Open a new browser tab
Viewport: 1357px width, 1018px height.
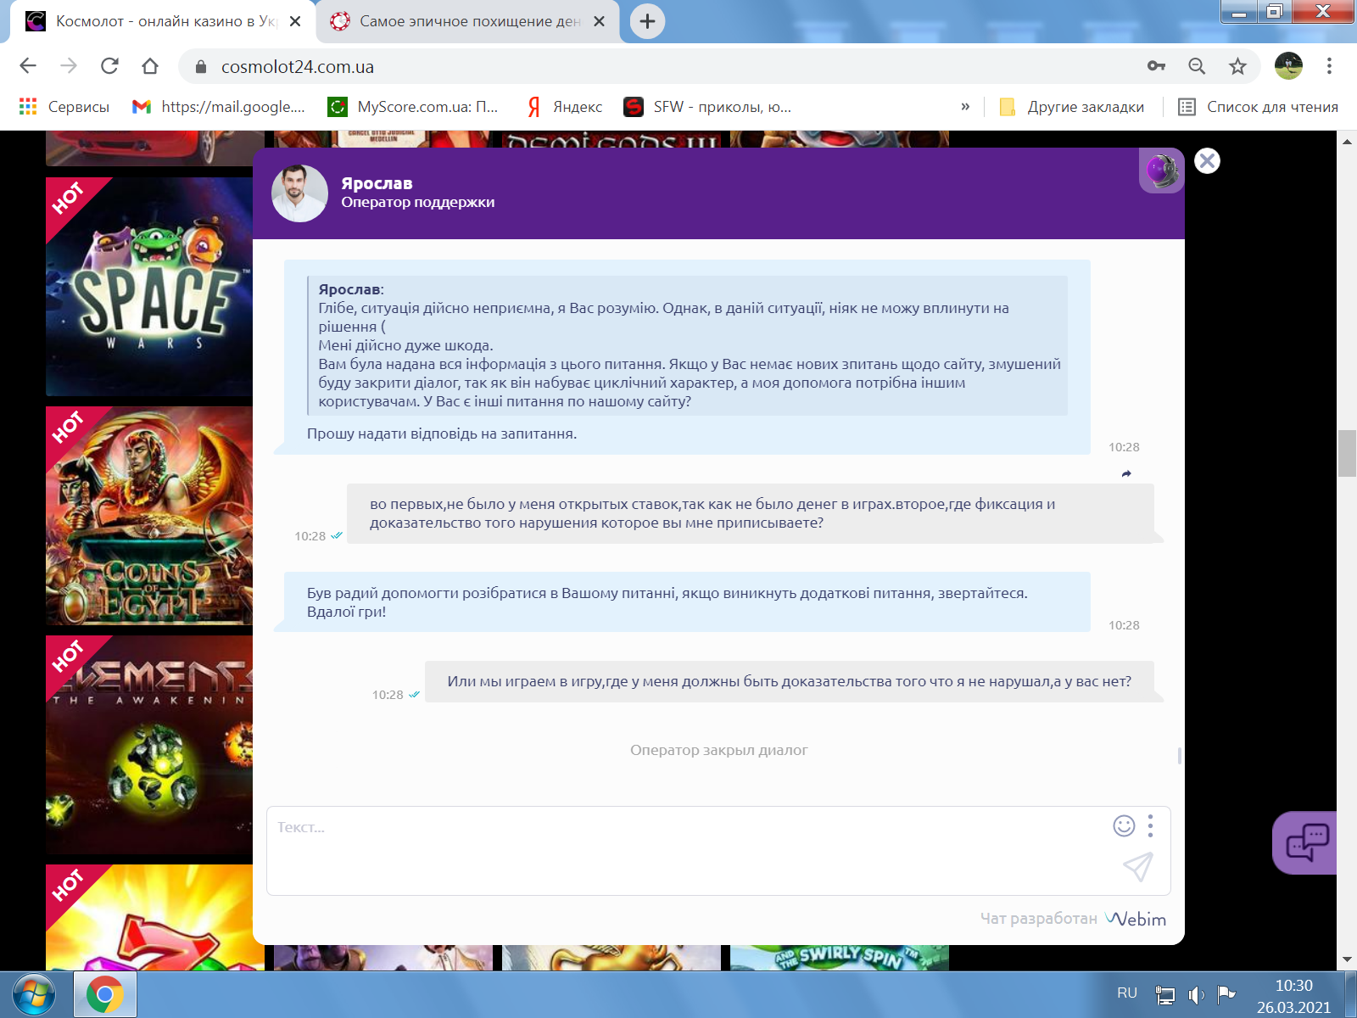click(x=647, y=21)
